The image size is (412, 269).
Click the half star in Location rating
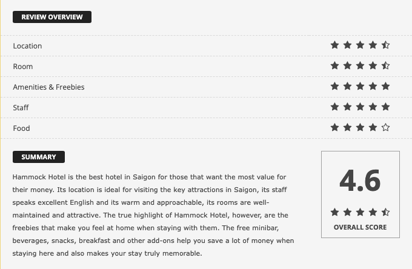coord(385,45)
